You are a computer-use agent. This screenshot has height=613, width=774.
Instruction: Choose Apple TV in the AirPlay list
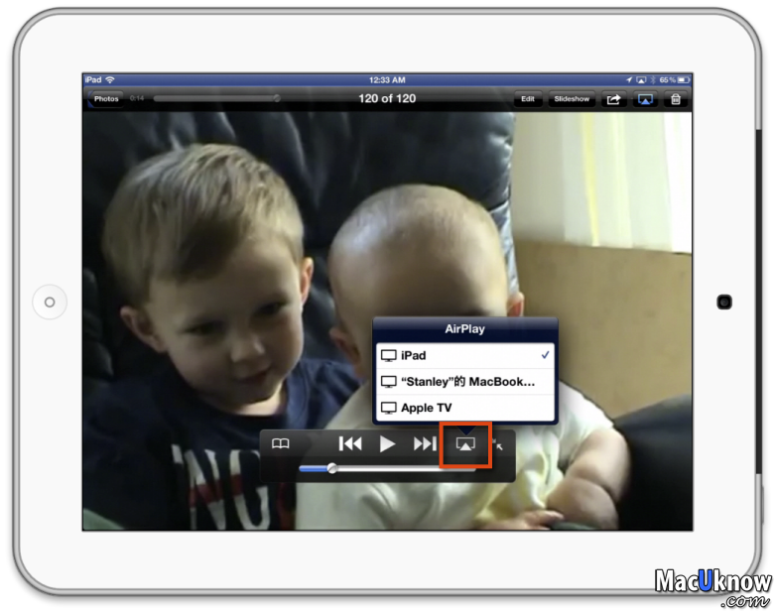tap(464, 408)
